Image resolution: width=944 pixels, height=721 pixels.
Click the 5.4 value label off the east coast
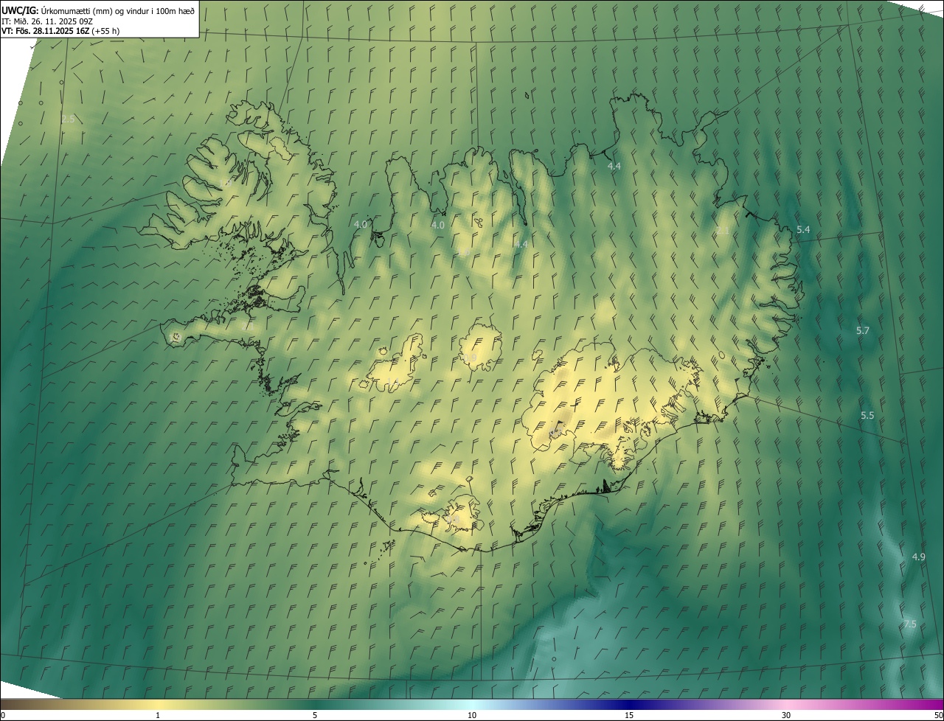pos(803,230)
